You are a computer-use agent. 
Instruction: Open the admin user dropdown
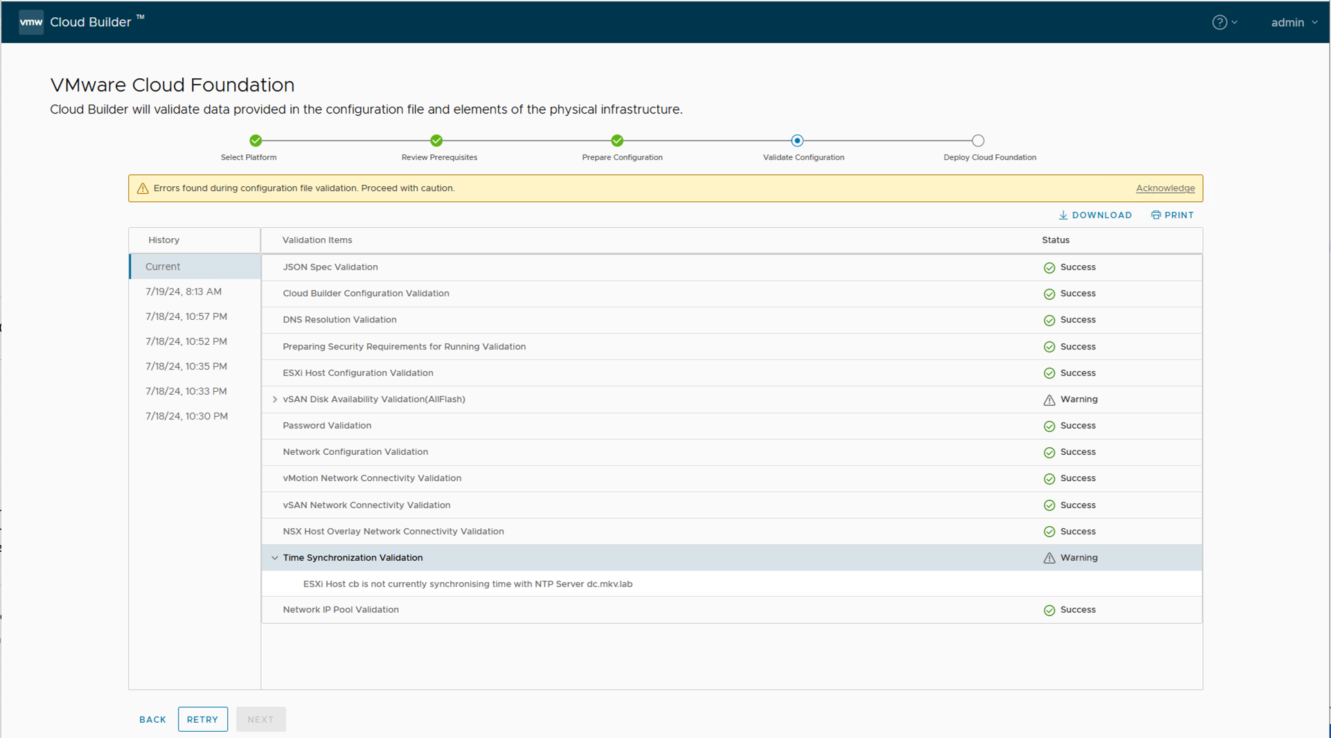1294,22
